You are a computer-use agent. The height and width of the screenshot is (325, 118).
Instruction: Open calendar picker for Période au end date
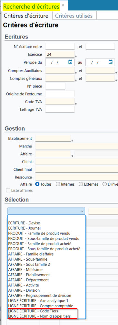tap(111, 62)
